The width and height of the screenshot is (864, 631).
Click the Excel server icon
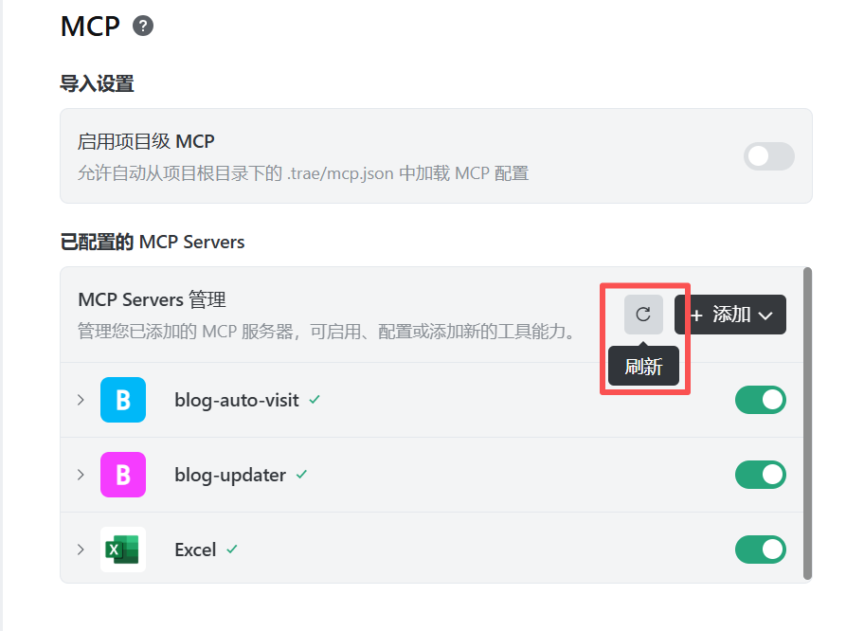tap(123, 550)
